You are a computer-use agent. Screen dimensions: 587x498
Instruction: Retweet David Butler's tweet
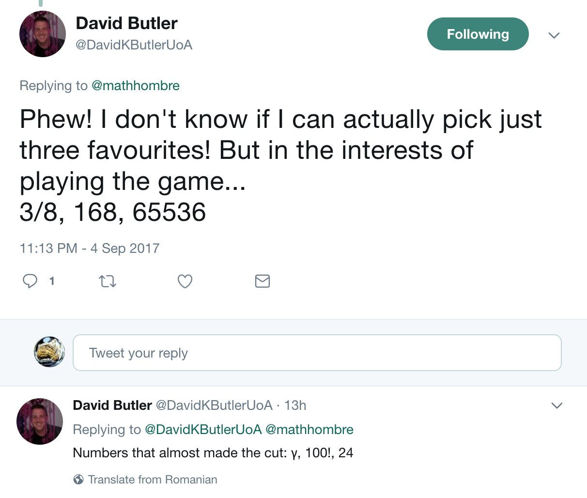point(108,281)
